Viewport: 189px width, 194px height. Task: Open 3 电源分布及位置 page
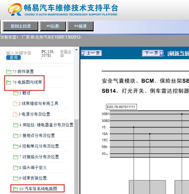[x=34, y=114]
